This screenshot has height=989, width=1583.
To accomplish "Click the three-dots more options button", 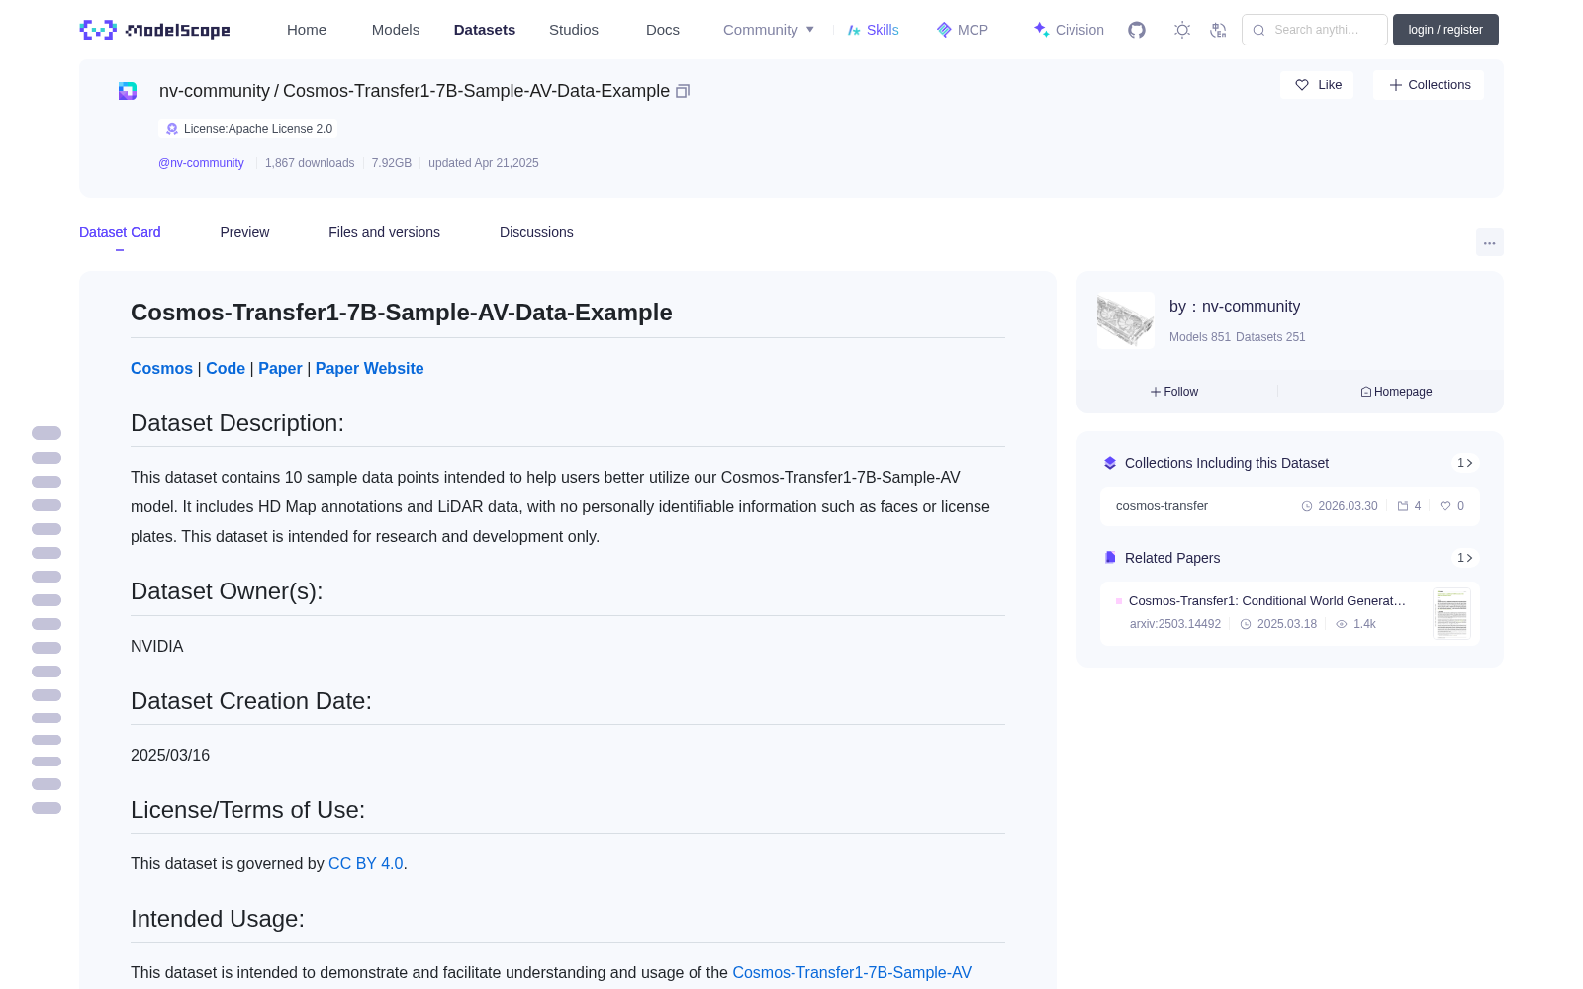I will click(x=1490, y=243).
